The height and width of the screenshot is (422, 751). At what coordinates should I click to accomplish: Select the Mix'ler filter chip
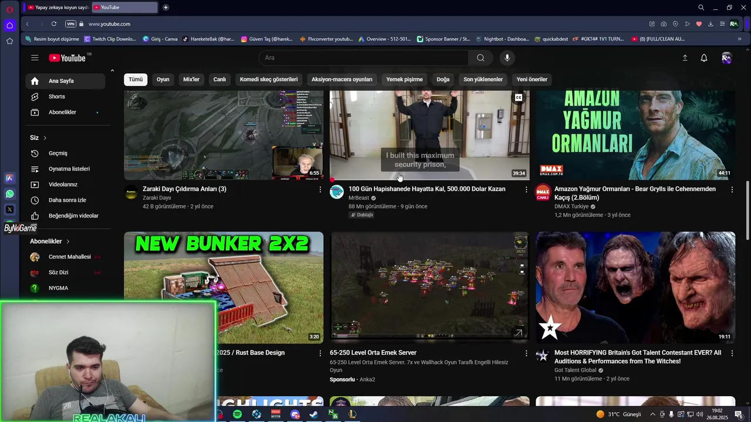pyautogui.click(x=191, y=80)
